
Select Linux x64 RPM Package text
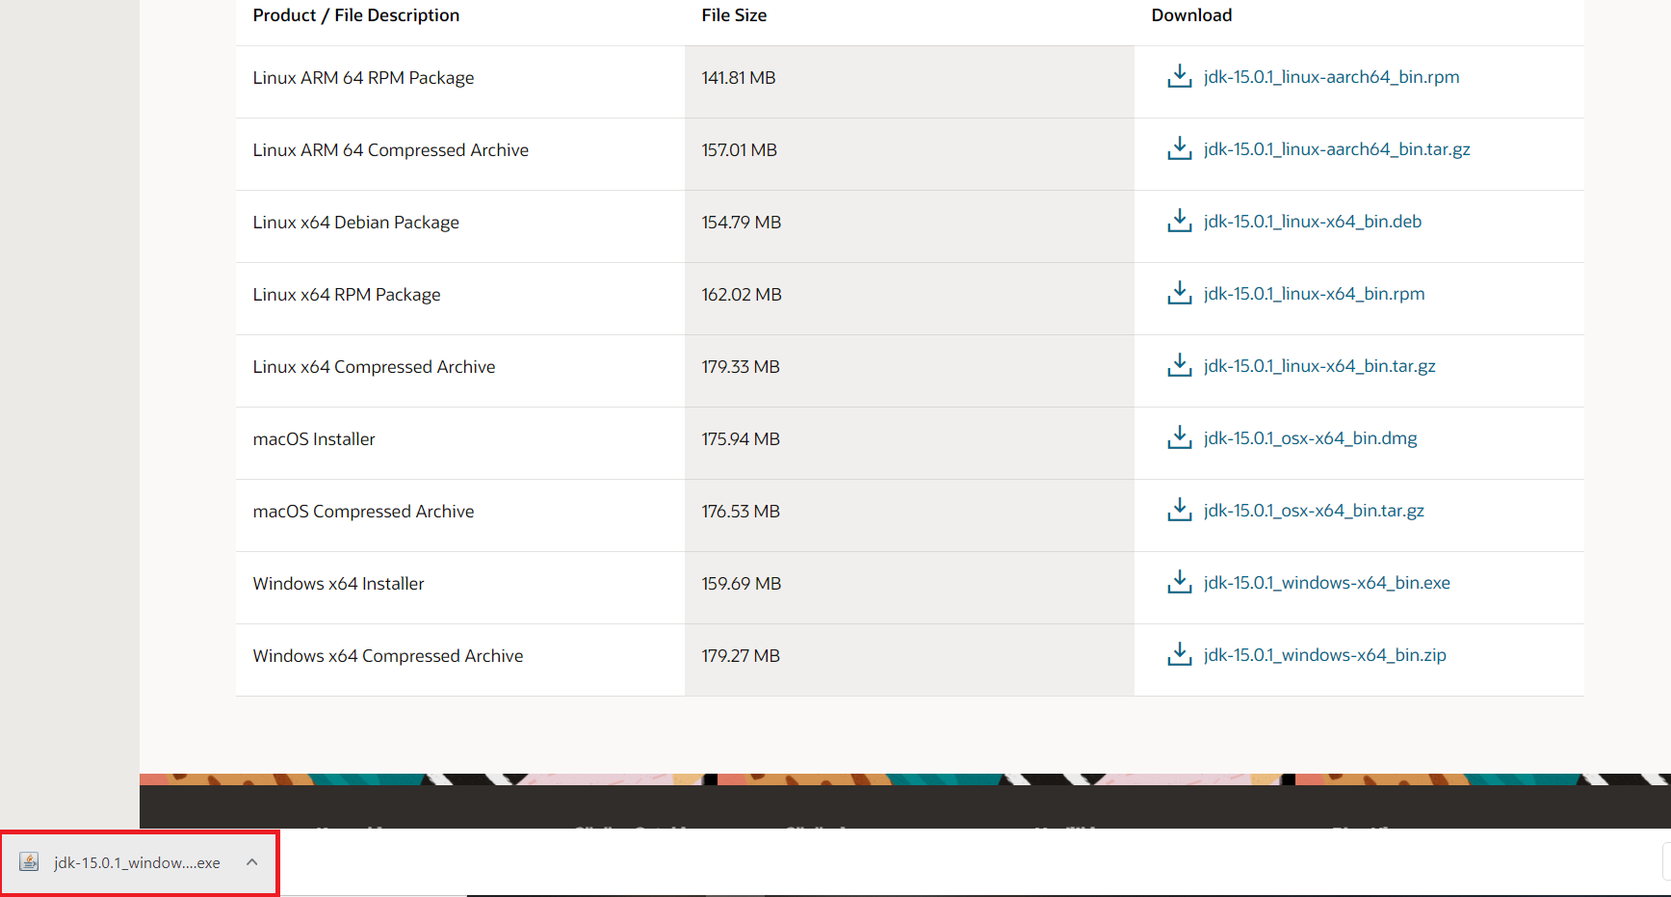pyautogui.click(x=346, y=295)
